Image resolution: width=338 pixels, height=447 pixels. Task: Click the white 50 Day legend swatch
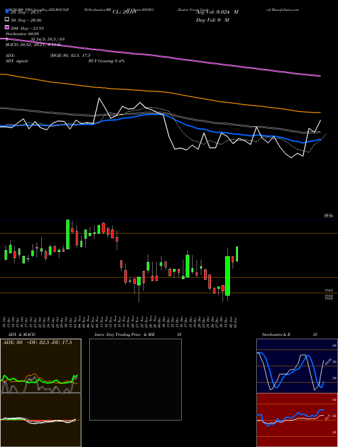tap(7, 20)
